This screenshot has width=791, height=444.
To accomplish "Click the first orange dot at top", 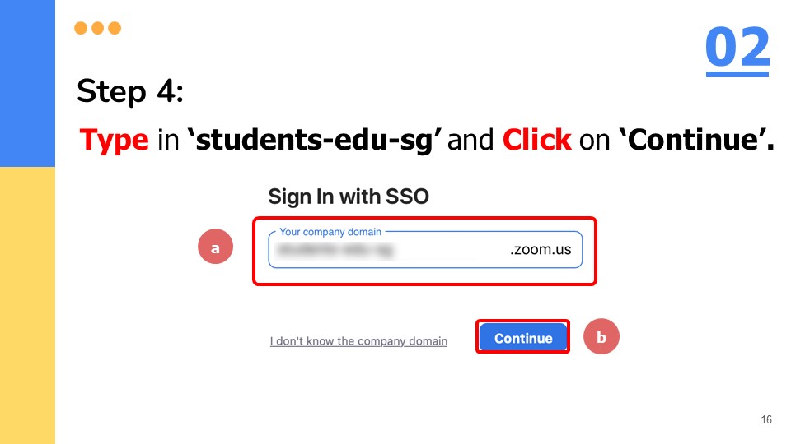I will tap(81, 28).
